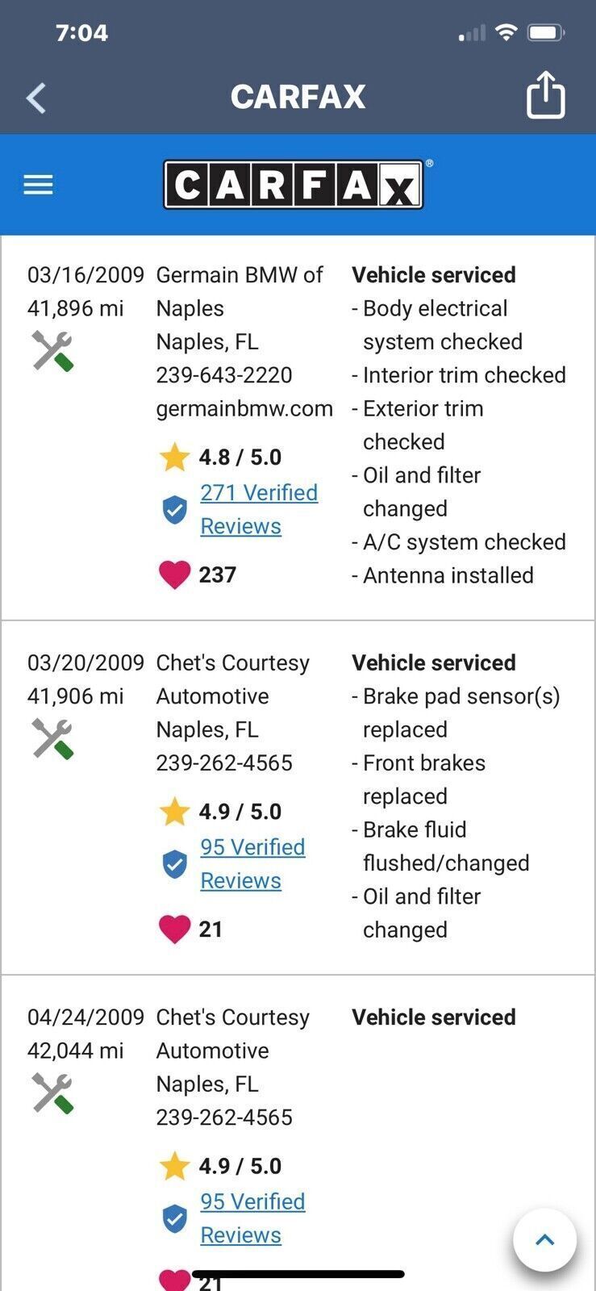Tap the heart icon showing 237
The image size is (596, 1291).
pyautogui.click(x=174, y=575)
